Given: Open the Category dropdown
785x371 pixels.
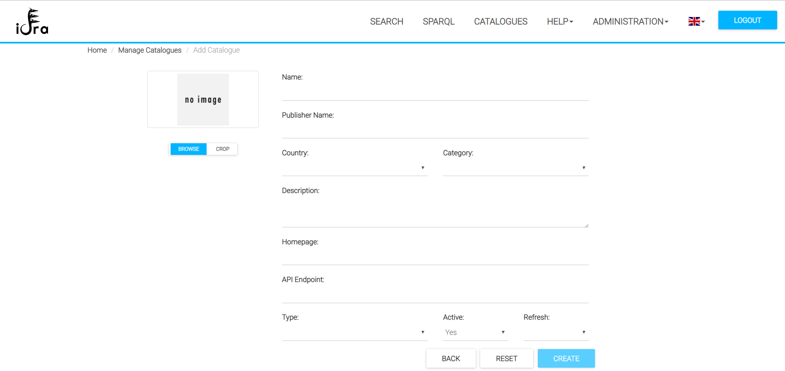Looking at the screenshot, I should [515, 168].
